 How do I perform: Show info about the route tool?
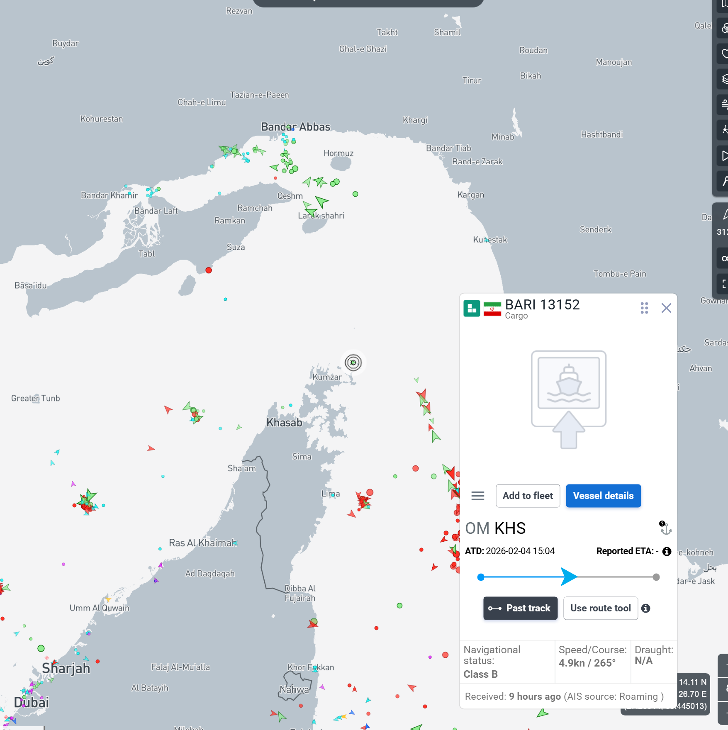click(x=645, y=608)
